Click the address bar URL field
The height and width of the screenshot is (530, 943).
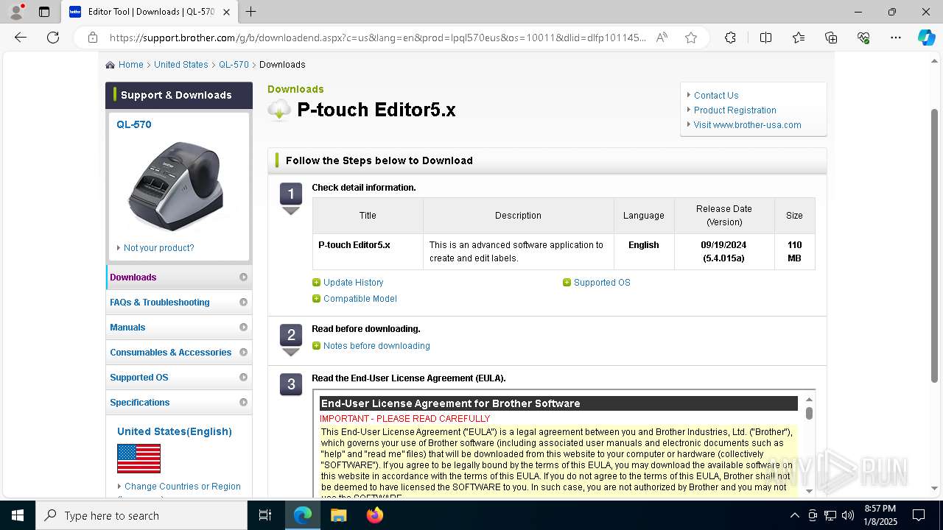[x=377, y=38]
